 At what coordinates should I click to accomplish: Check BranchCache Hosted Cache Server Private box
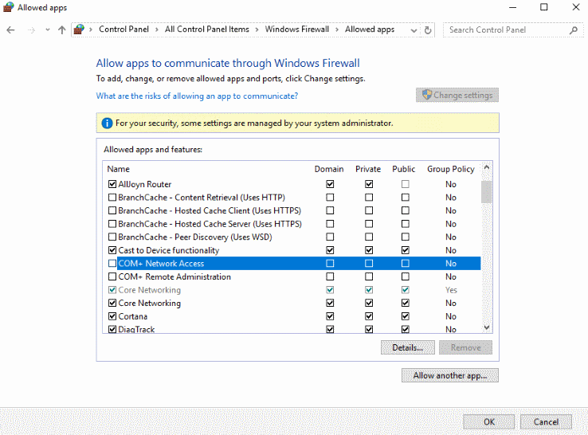[369, 224]
